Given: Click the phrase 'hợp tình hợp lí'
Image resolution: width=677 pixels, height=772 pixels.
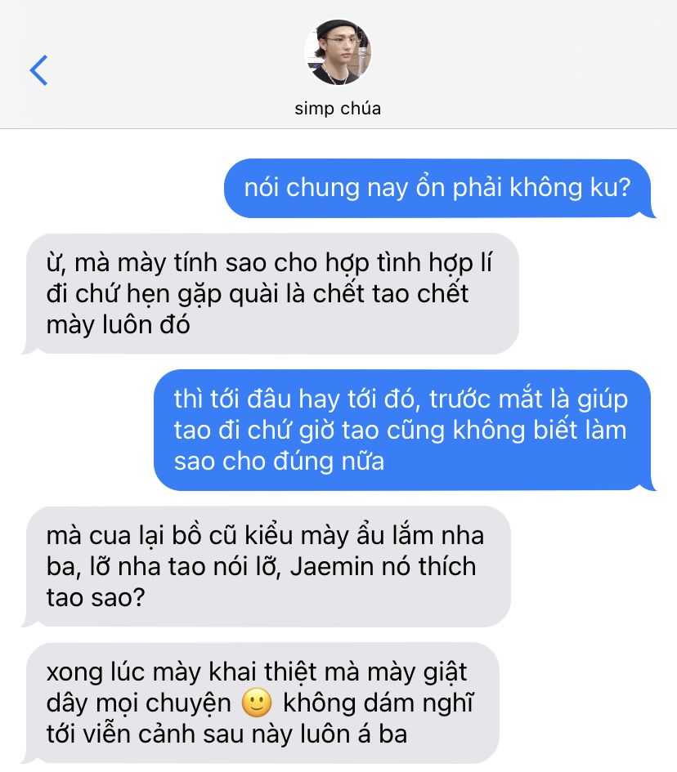Looking at the screenshot, I should point(409,264).
